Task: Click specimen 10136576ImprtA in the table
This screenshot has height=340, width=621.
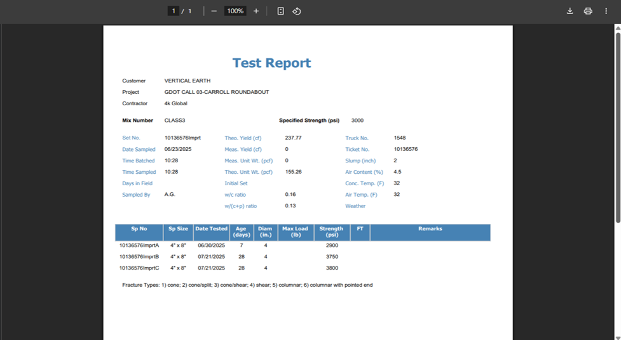Action: 139,245
